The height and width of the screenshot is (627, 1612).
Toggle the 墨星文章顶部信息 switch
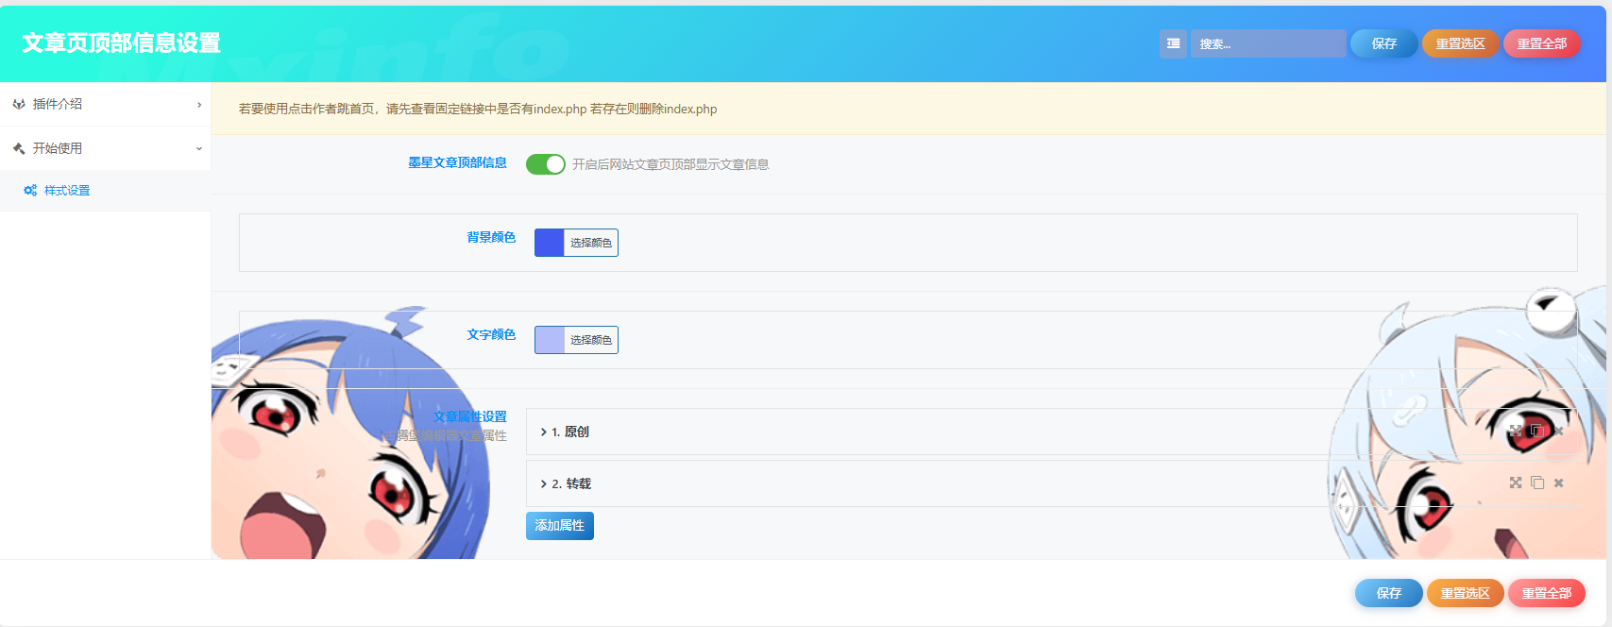click(546, 164)
